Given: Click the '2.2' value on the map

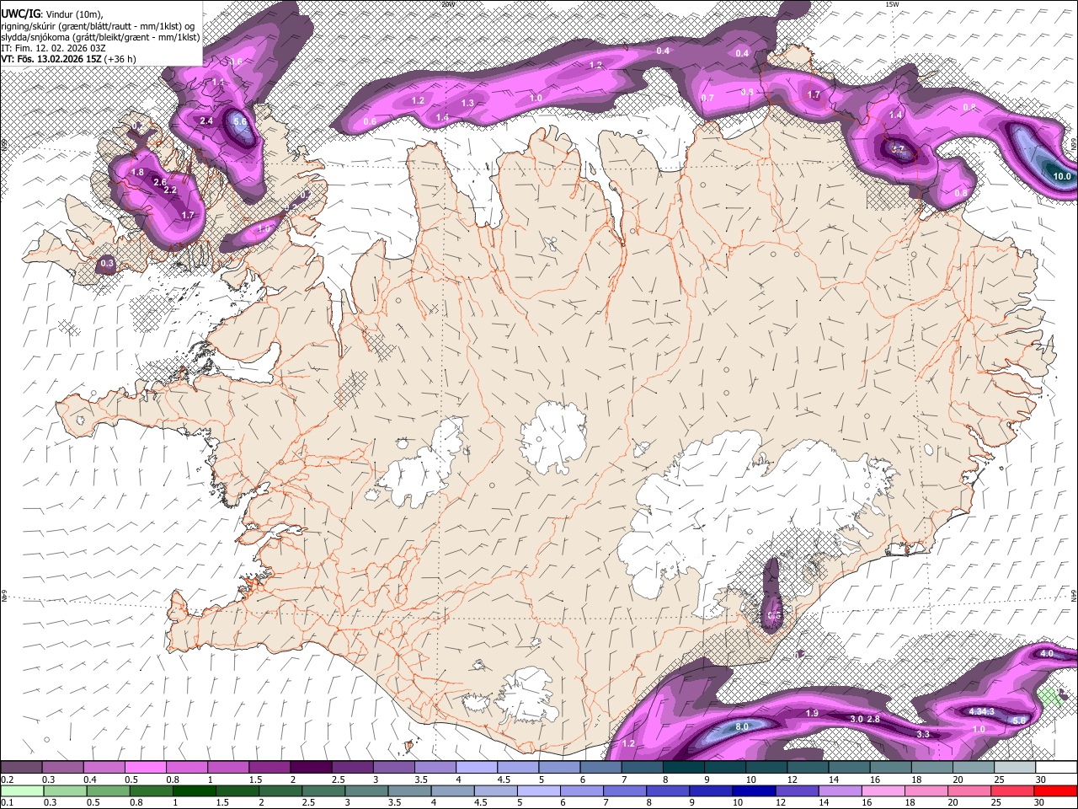Looking at the screenshot, I should point(170,190).
